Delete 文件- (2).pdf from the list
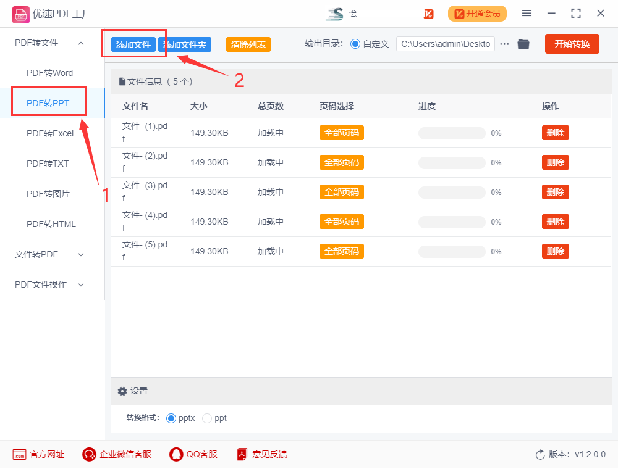The image size is (618, 469). [556, 162]
